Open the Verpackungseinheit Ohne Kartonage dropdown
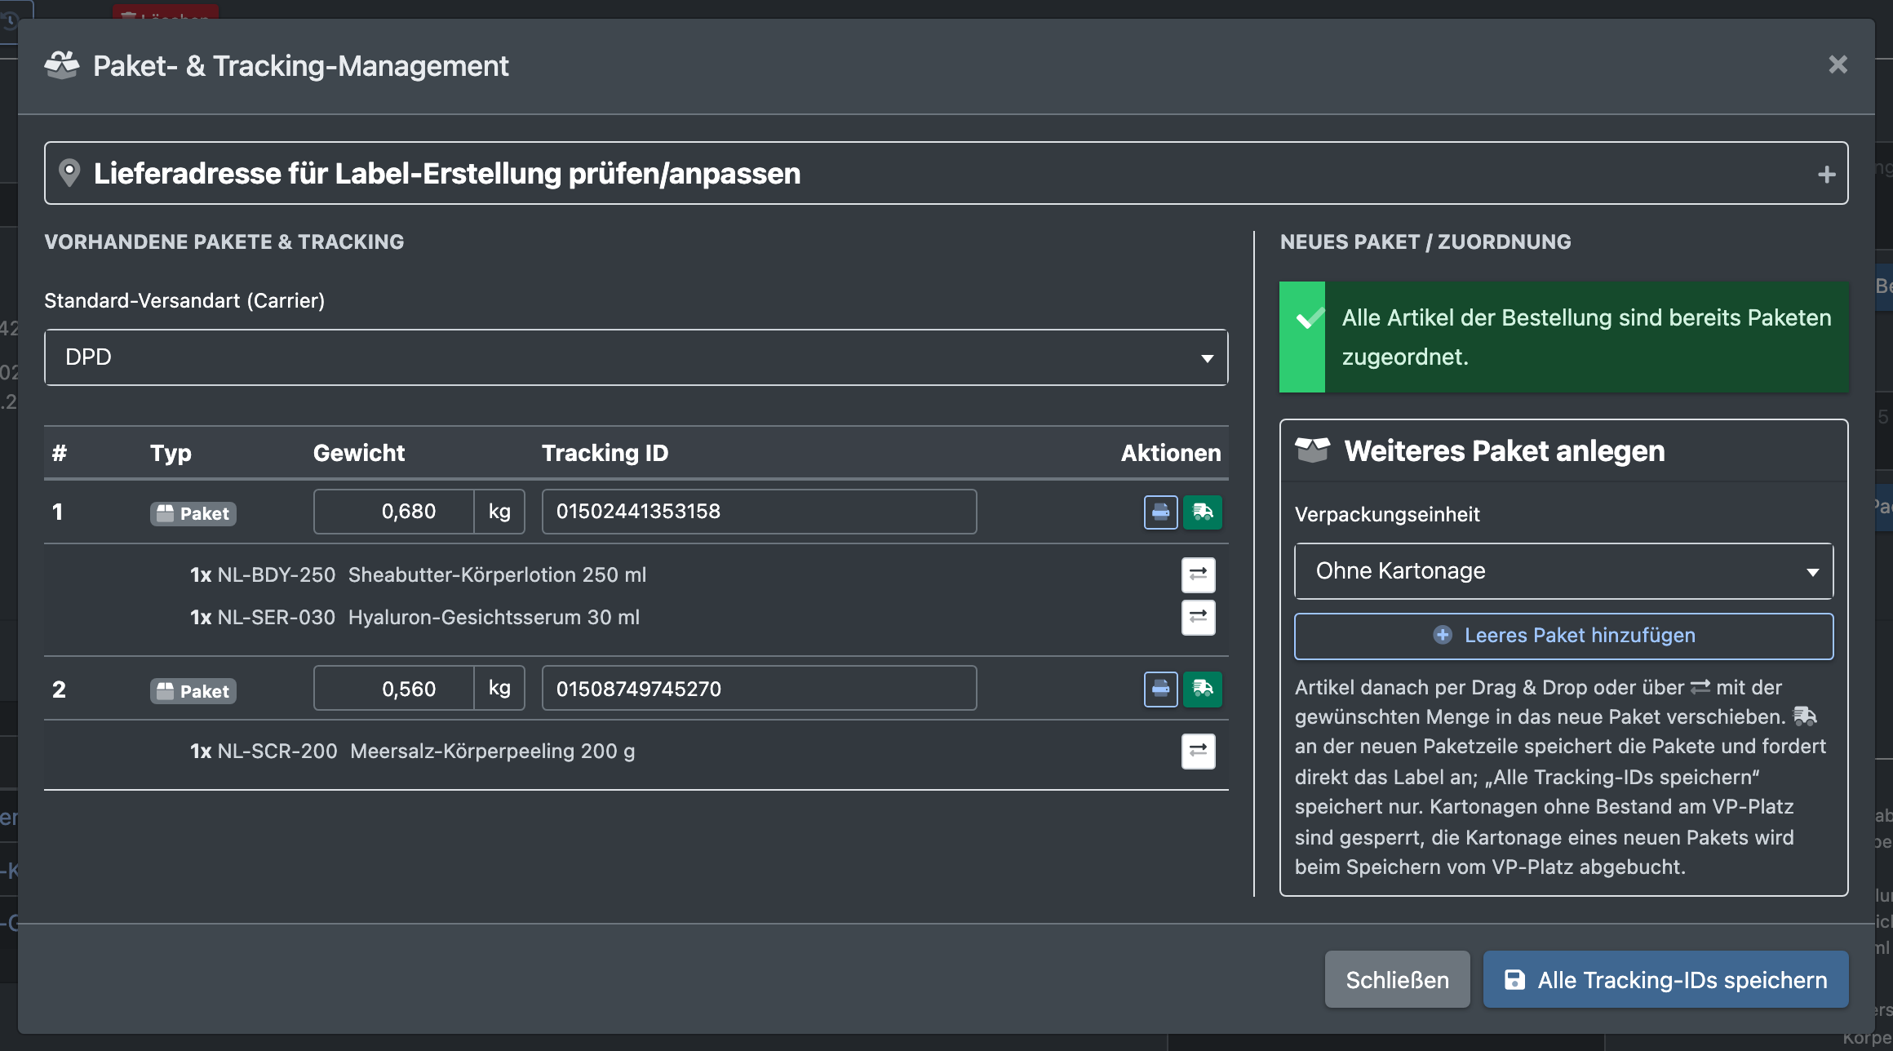 (x=1563, y=571)
